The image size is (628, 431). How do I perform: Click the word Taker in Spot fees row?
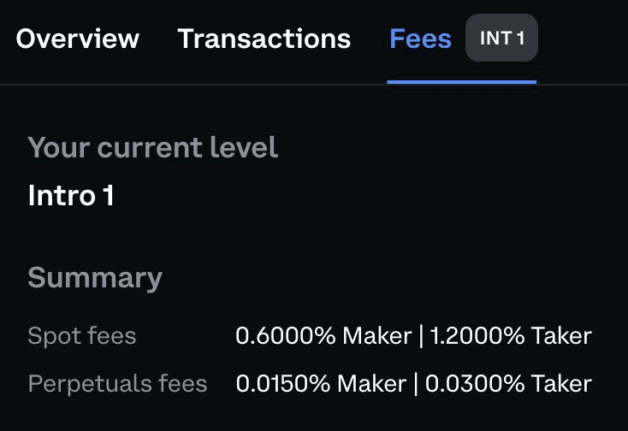point(561,336)
